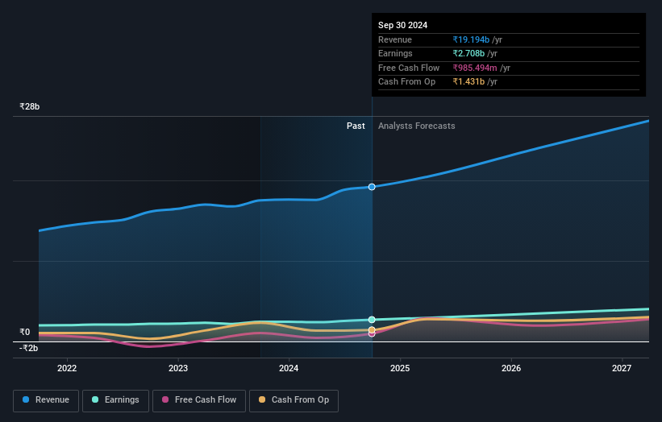
Task: Click the ₹28b y-axis label
Action: tap(30, 106)
